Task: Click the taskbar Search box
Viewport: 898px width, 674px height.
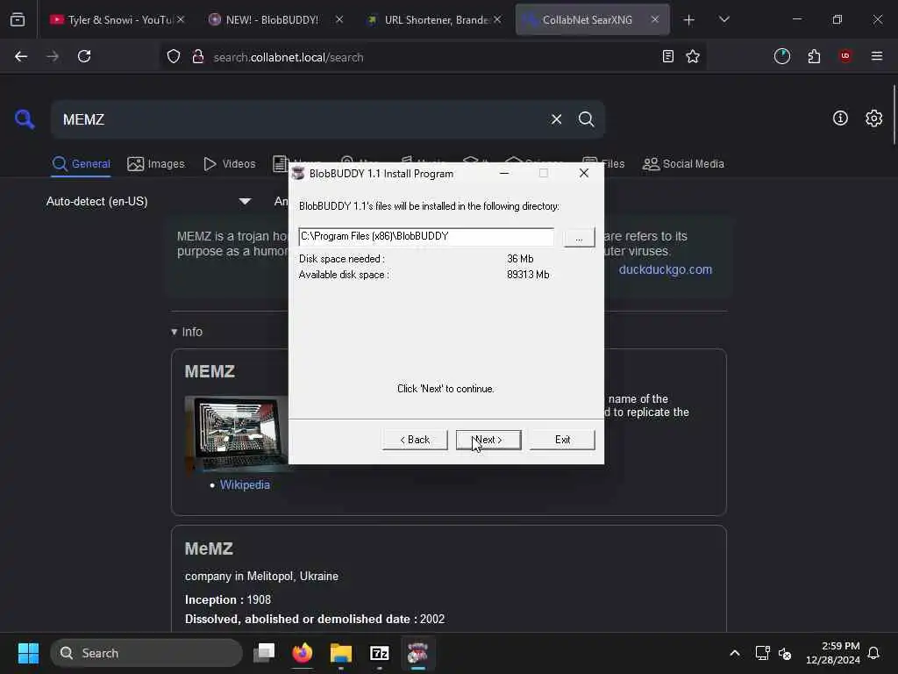Action: (146, 653)
